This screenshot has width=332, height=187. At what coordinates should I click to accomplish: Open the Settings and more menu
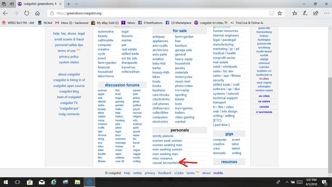326,13
